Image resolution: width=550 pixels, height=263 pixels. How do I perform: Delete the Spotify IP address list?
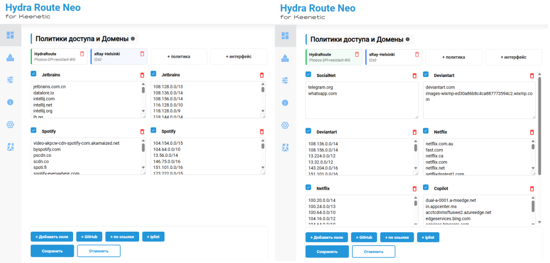click(262, 132)
